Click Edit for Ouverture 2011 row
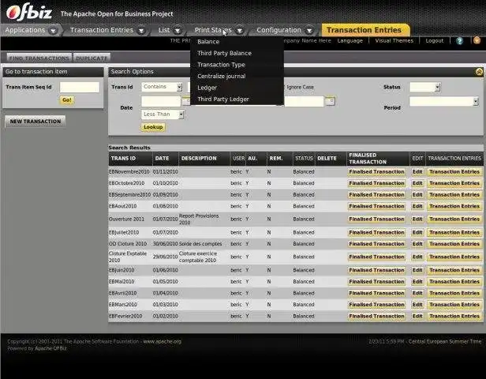 (417, 219)
